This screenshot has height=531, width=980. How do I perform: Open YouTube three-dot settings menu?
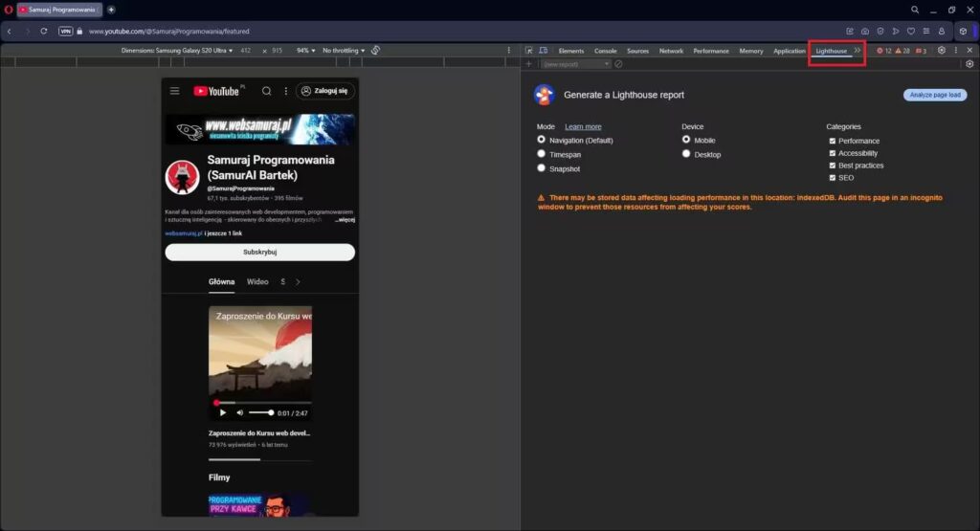pos(286,91)
